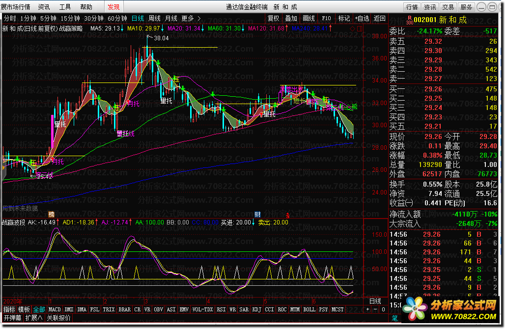Image resolution: width=506 pixels, height=329 pixels.
Task: Apply the BRAR indicator
Action: [125, 309]
